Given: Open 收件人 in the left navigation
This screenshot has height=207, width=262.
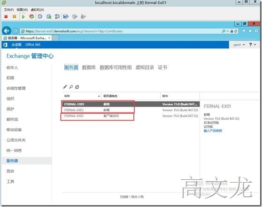Looking at the screenshot, I should (12, 68).
